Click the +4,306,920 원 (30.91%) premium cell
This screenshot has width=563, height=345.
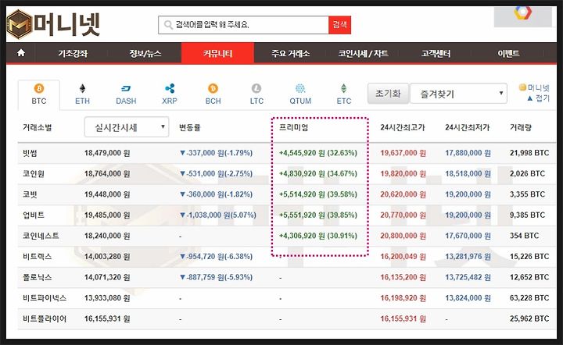(318, 236)
